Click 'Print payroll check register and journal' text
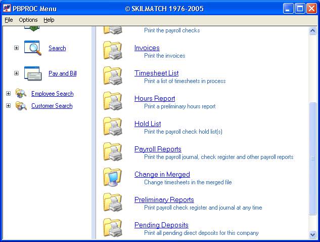This screenshot has height=242, width=320. click(x=203, y=208)
